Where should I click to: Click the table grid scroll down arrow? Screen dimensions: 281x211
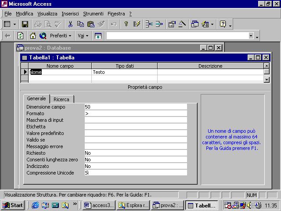267,80
